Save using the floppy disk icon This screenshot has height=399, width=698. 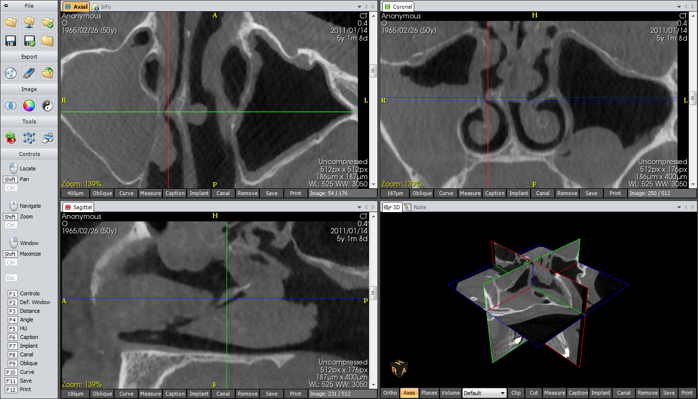coord(11,41)
